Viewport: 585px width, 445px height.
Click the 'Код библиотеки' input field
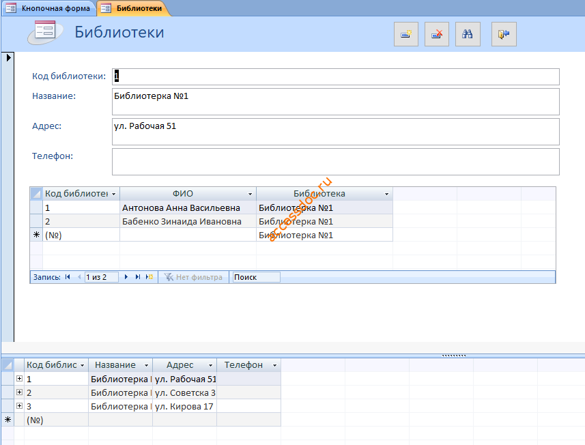click(x=335, y=76)
